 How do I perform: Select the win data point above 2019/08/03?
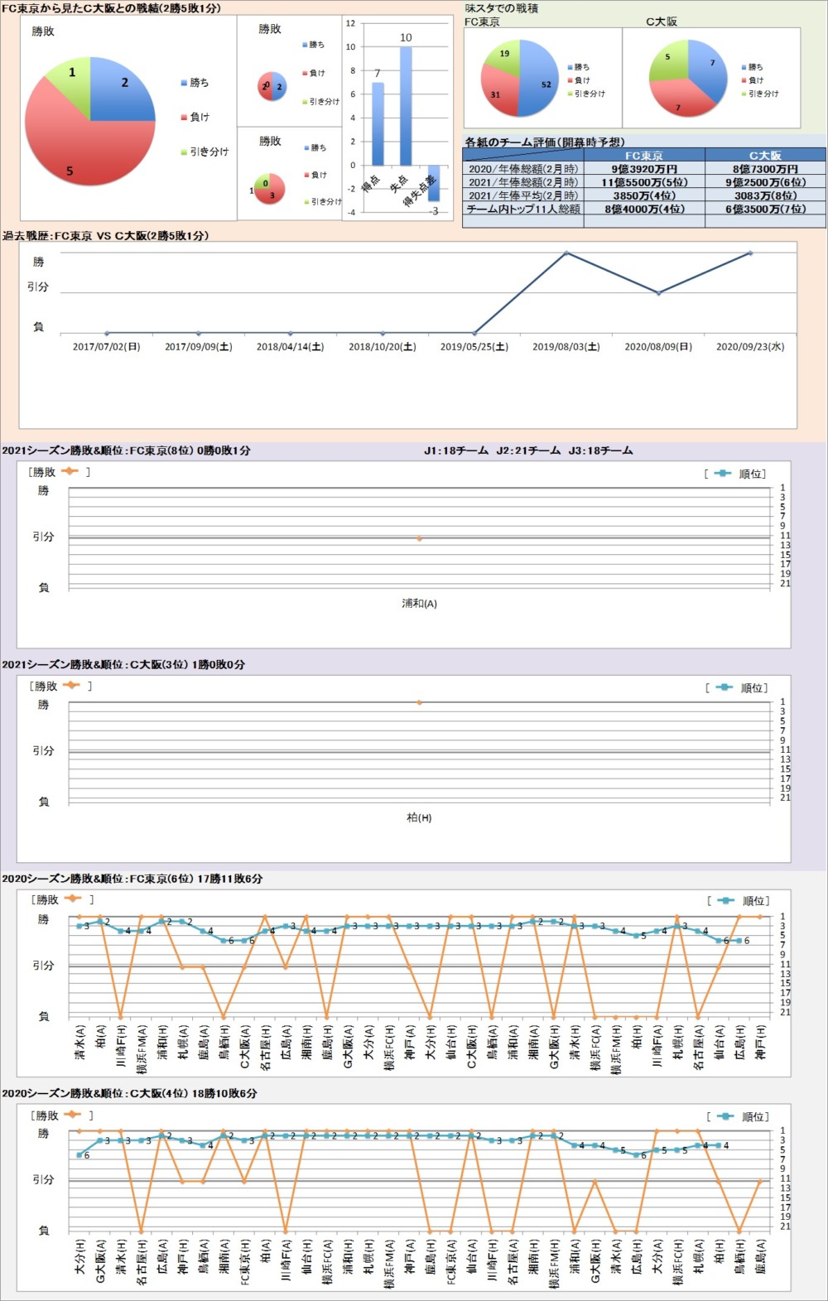tap(566, 253)
